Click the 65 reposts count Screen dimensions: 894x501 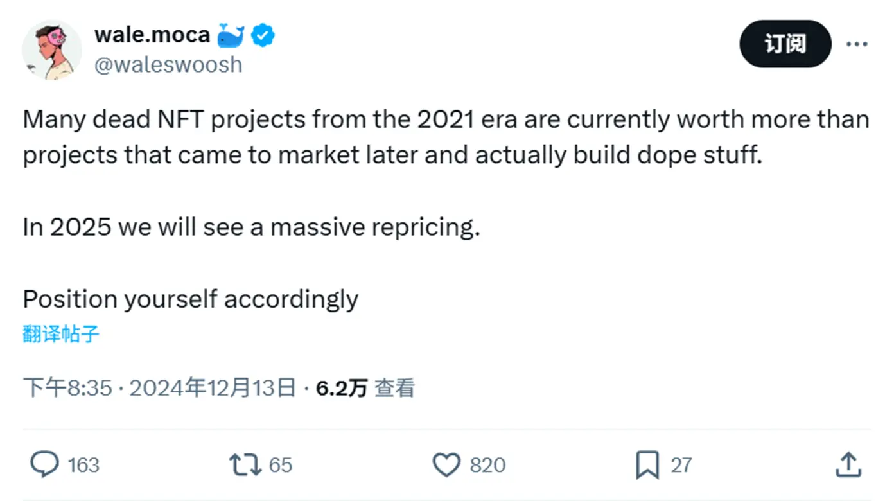tap(281, 465)
